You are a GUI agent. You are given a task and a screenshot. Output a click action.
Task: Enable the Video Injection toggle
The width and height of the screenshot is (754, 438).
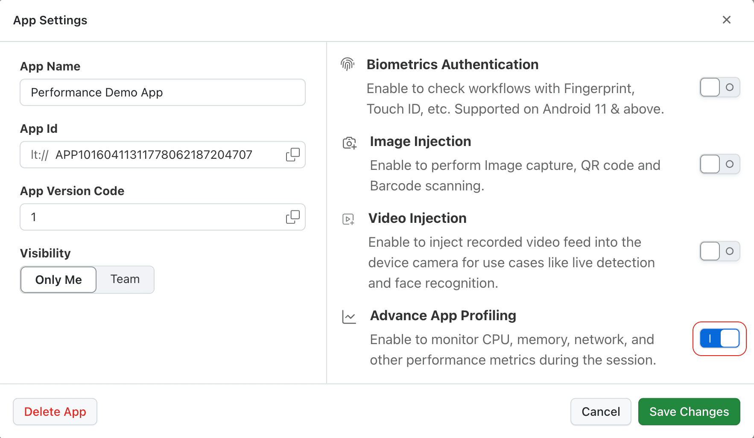720,251
